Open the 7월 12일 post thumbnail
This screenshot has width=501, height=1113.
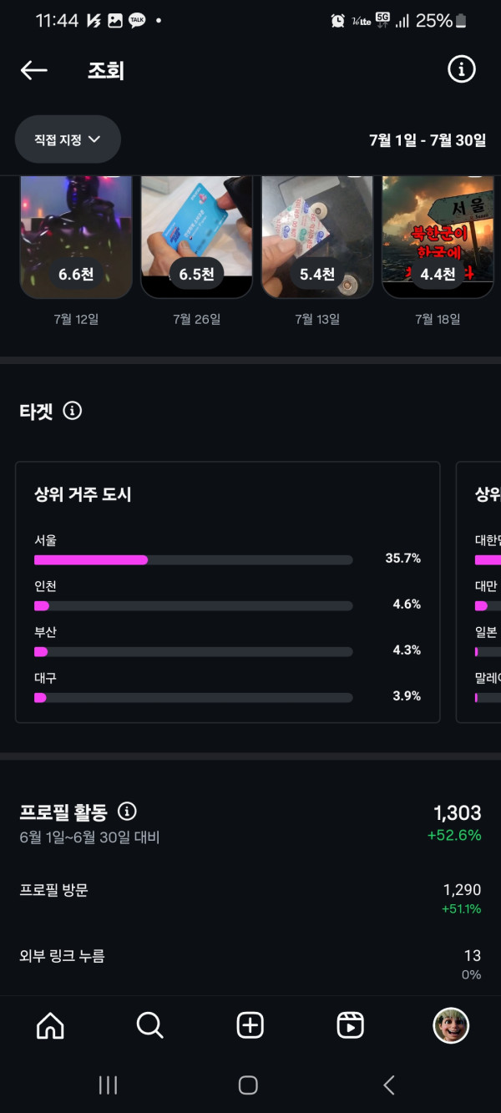click(x=76, y=238)
